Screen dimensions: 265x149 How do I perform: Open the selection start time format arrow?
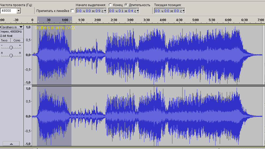pos(105,11)
